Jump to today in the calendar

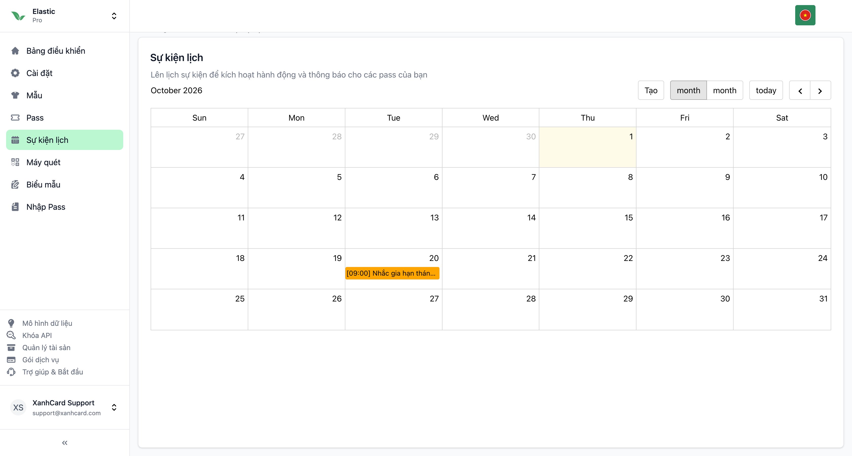[766, 90]
